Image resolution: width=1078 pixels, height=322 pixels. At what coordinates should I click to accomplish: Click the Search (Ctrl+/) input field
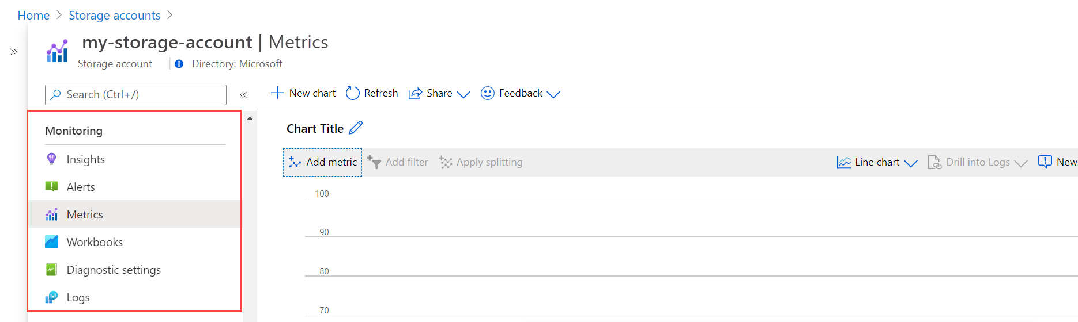[x=135, y=95]
